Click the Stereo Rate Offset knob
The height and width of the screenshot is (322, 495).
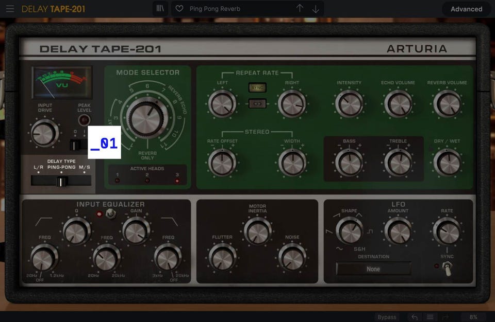222,163
